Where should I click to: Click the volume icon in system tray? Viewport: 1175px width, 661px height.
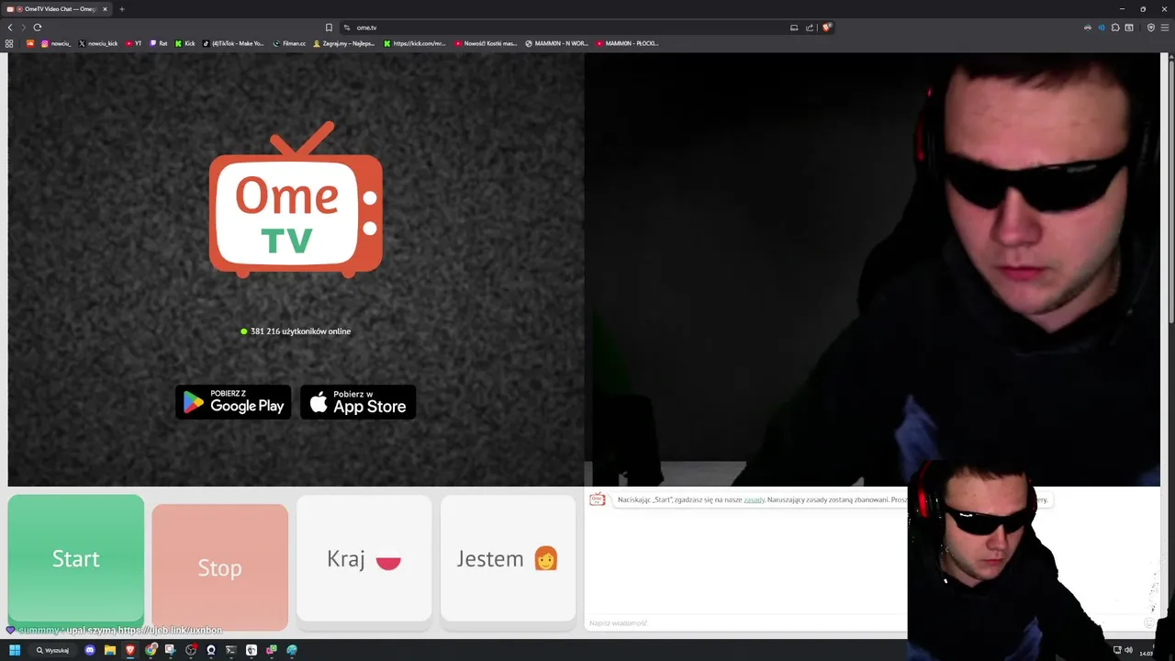pyautogui.click(x=1128, y=650)
